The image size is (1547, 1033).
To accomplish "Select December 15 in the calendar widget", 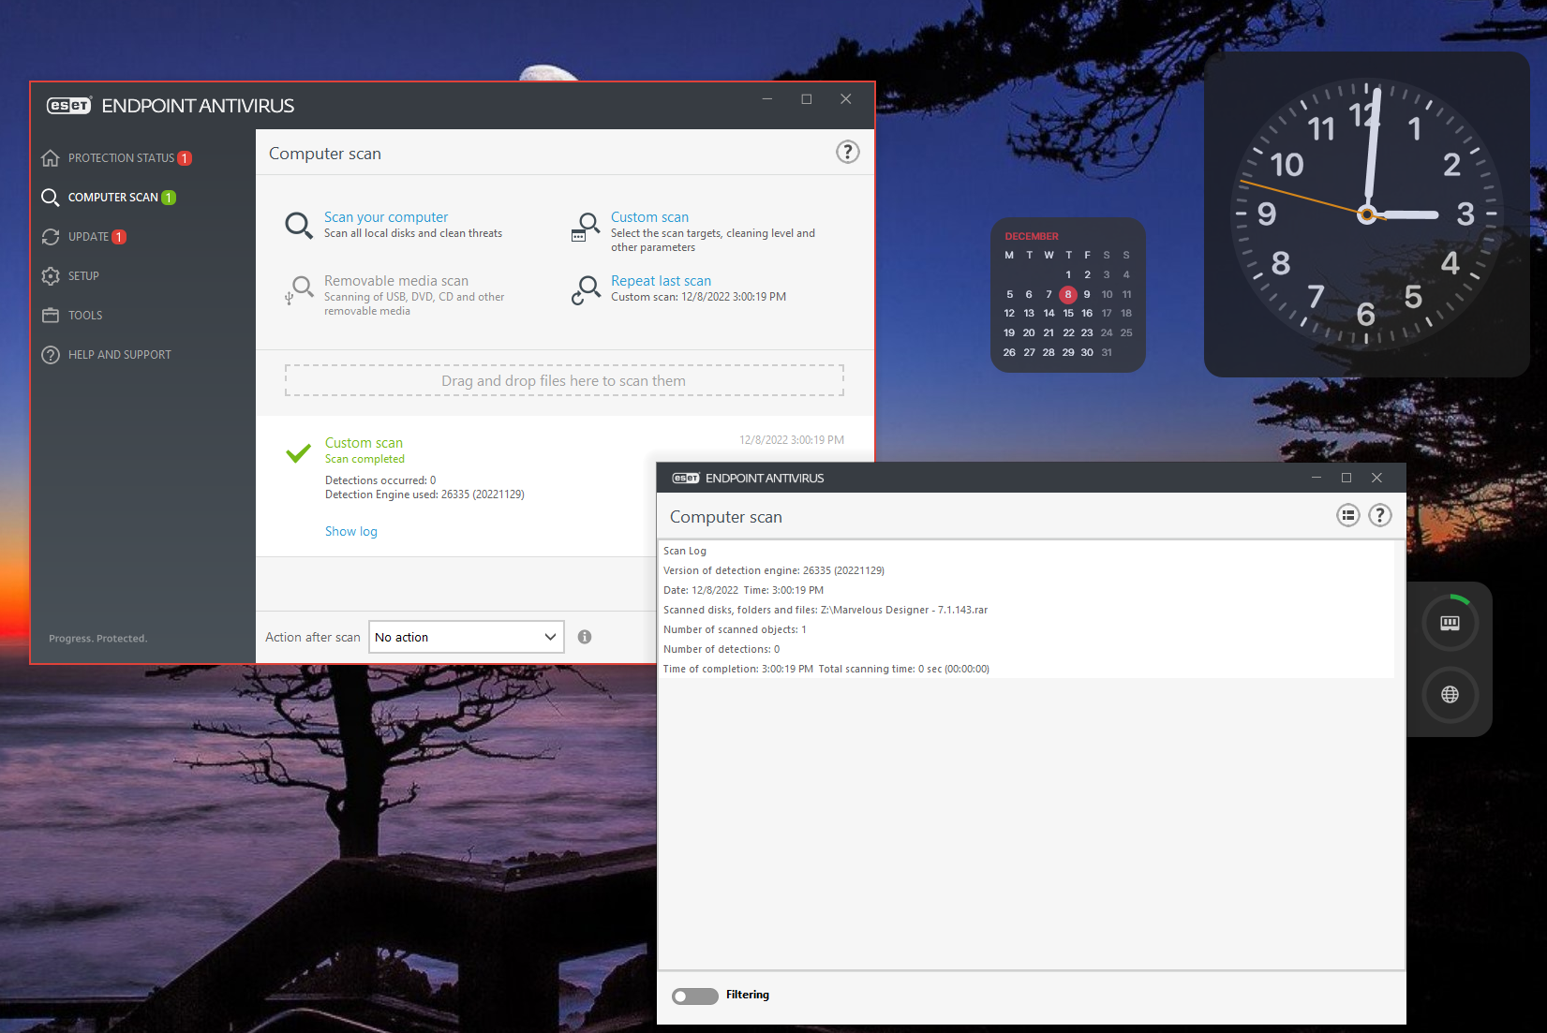I will pyautogui.click(x=1067, y=314).
